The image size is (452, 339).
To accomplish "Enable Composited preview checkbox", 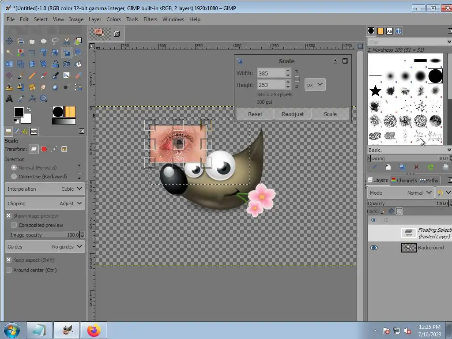I will pyautogui.click(x=14, y=225).
